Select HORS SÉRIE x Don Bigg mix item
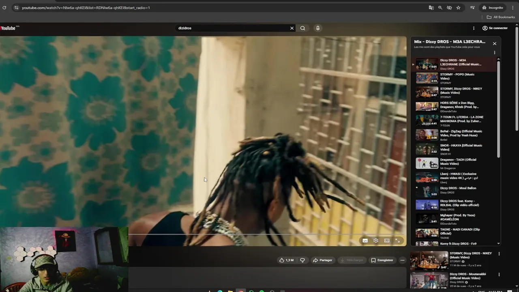The image size is (519, 292). click(453, 107)
